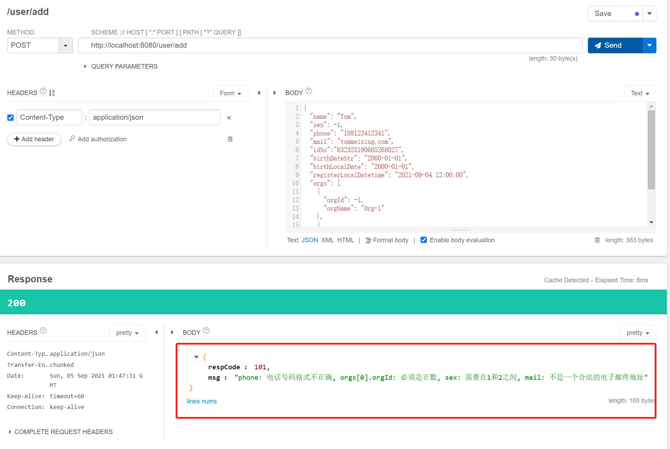Click the Add header button

tap(34, 139)
